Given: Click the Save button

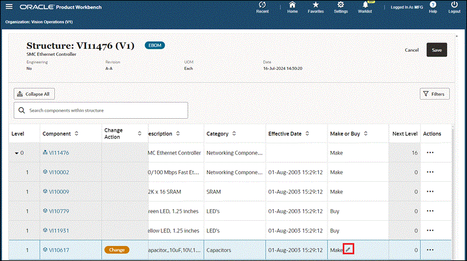Looking at the screenshot, I should pyautogui.click(x=437, y=50).
